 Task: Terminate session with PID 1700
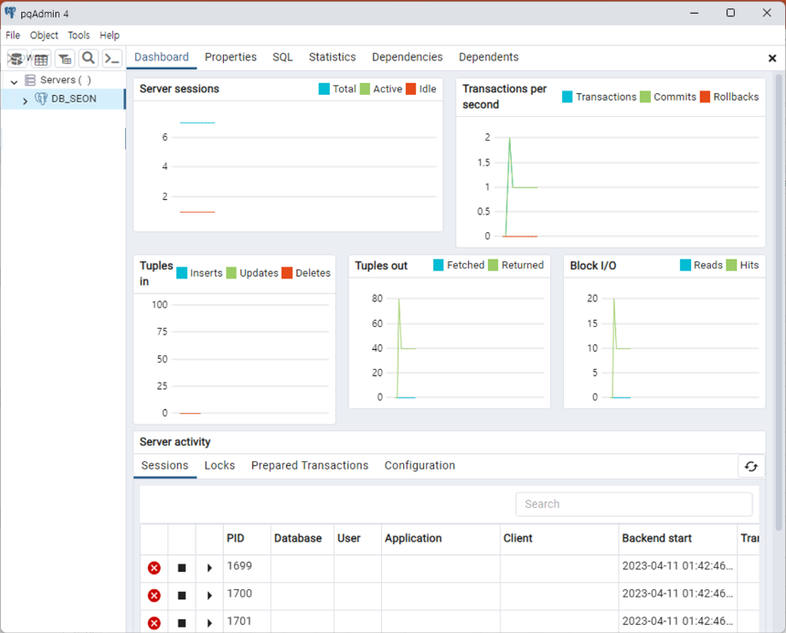click(154, 596)
